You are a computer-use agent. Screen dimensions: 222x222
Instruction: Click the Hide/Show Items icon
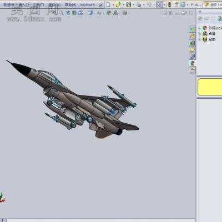[99, 13]
